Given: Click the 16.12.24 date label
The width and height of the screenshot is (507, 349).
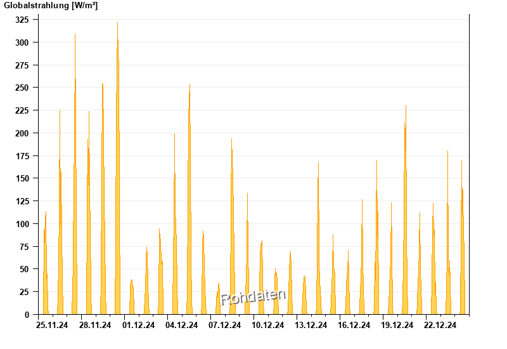Looking at the screenshot, I should point(354,325).
